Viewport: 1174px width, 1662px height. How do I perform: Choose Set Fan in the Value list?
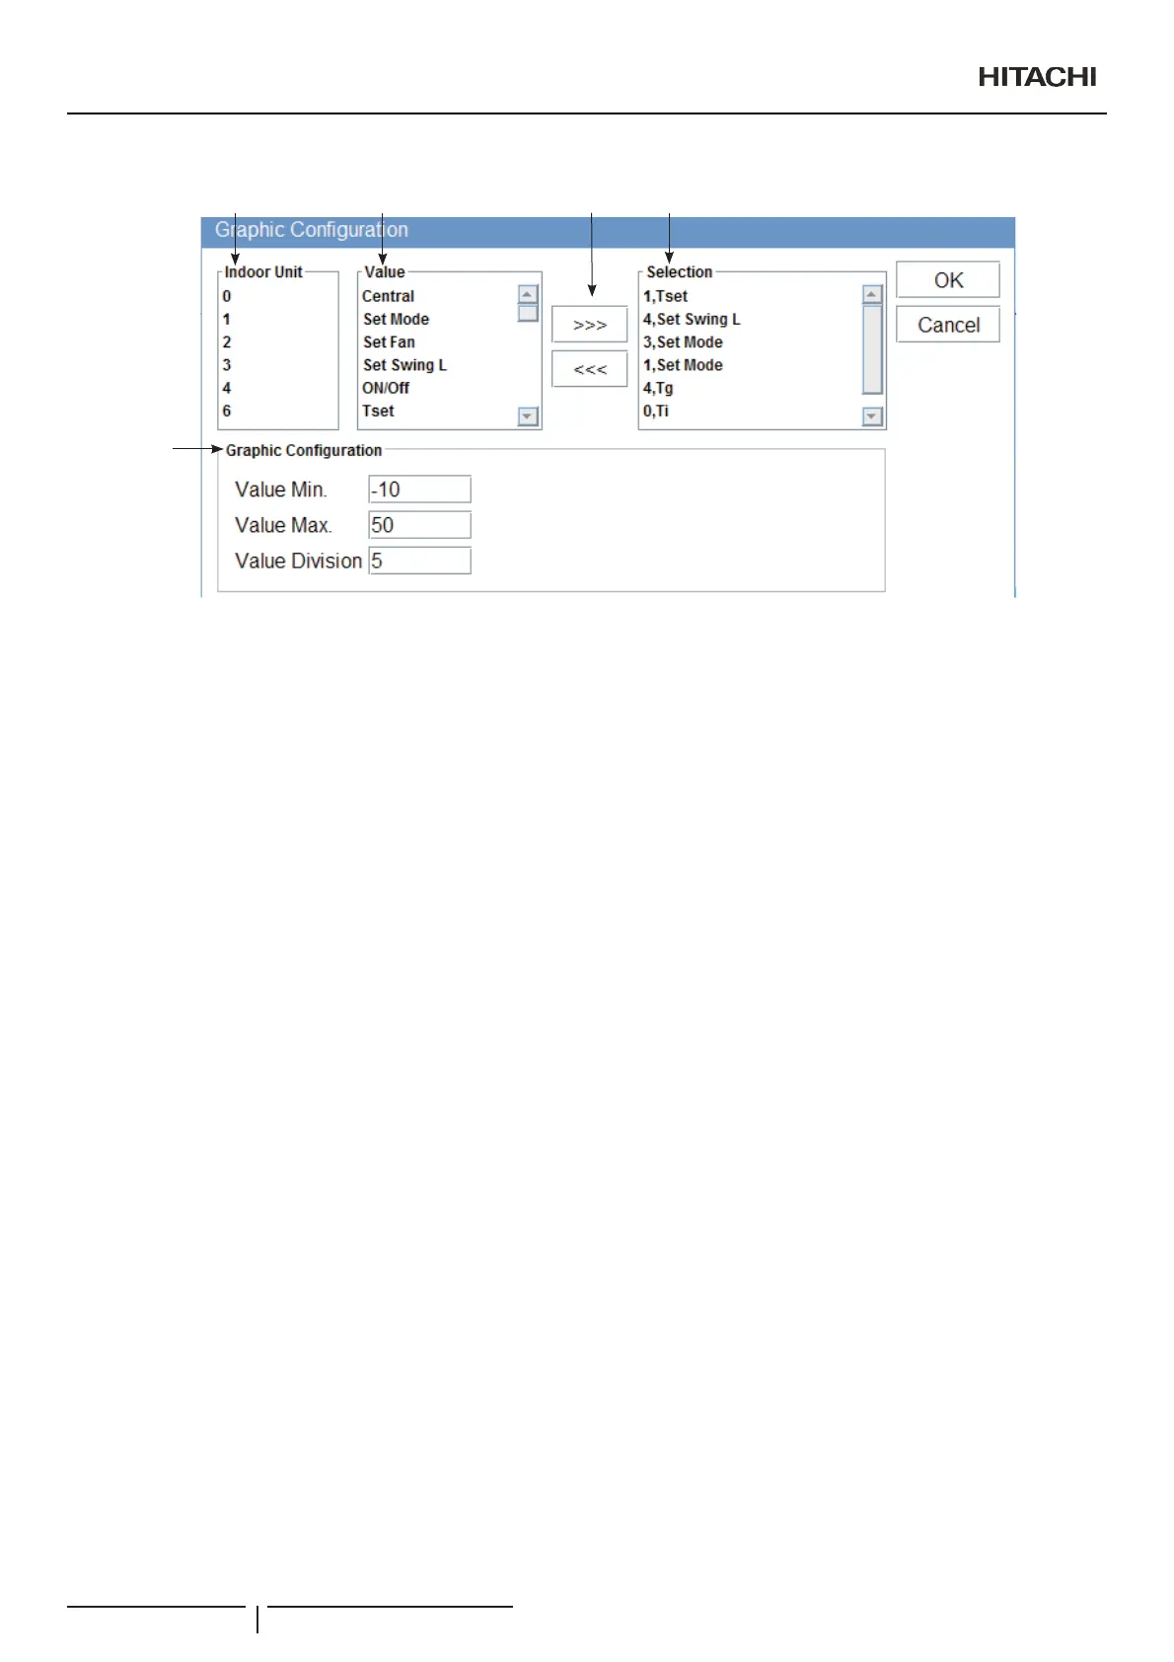tap(389, 341)
